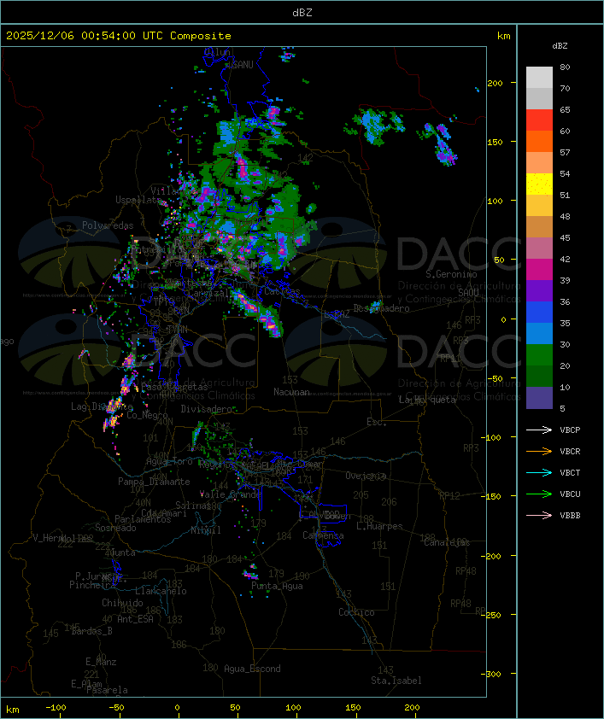The height and width of the screenshot is (719, 604).
Task: Click the Pasarela label on the map
Action: [107, 690]
